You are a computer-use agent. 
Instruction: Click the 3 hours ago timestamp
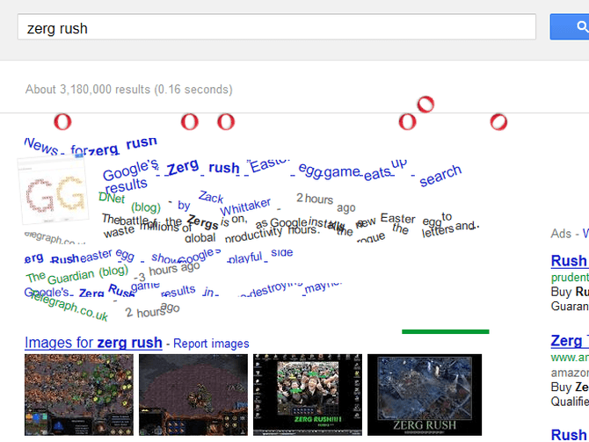tap(167, 272)
